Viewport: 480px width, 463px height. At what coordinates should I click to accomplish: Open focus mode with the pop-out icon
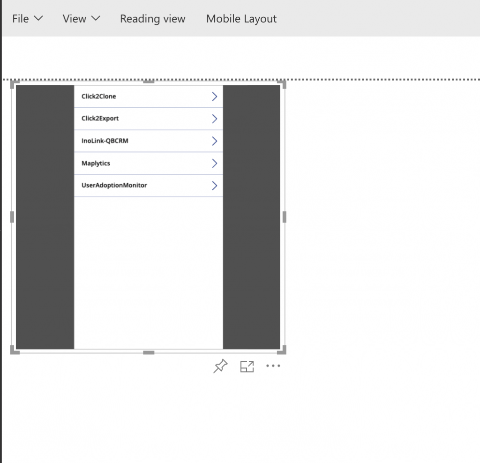tap(247, 366)
